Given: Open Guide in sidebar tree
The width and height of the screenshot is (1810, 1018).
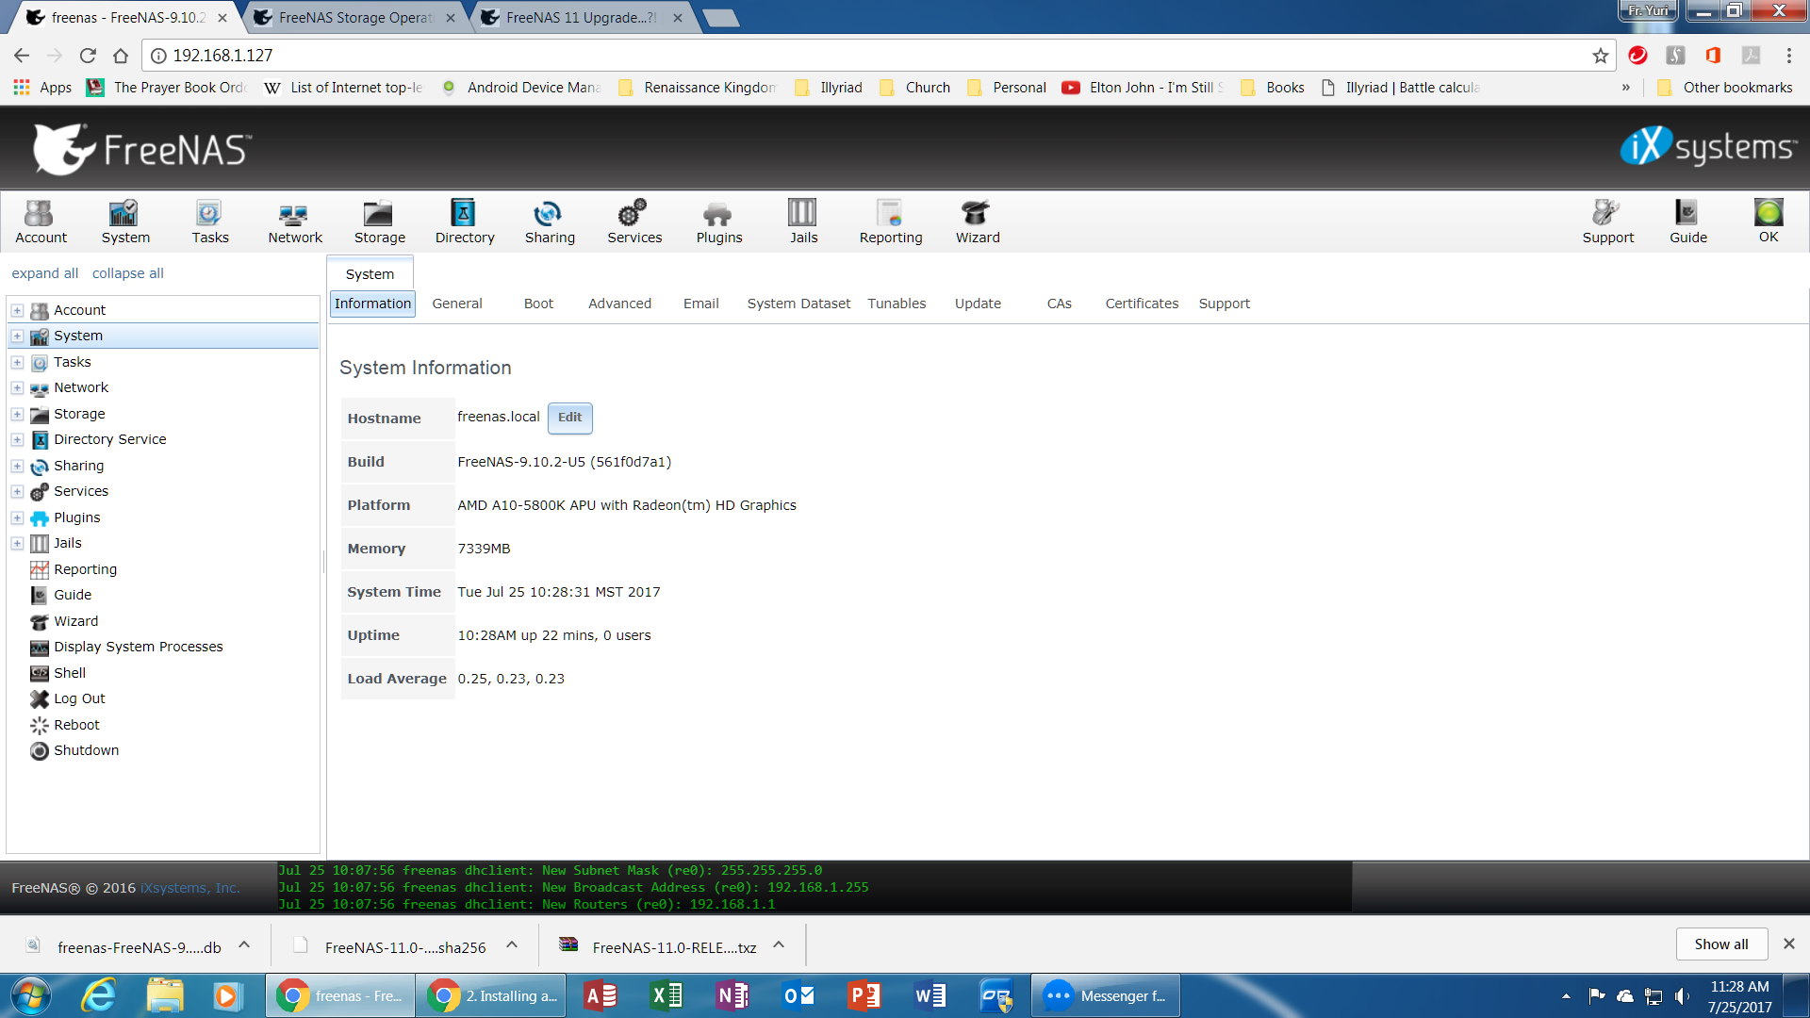Looking at the screenshot, I should pos(73,595).
